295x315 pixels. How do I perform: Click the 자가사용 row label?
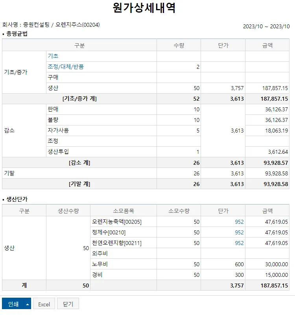coord(58,131)
